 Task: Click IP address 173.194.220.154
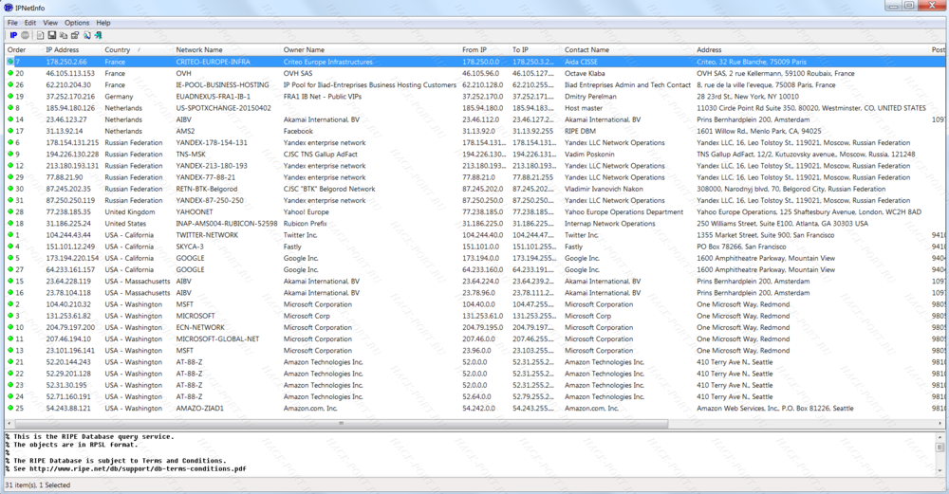pos(72,258)
